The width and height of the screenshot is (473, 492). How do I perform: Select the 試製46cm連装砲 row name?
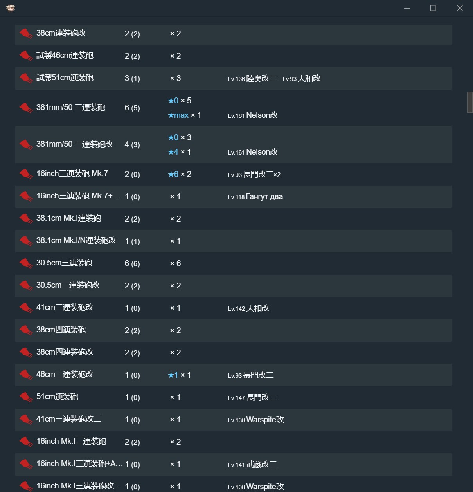point(65,56)
